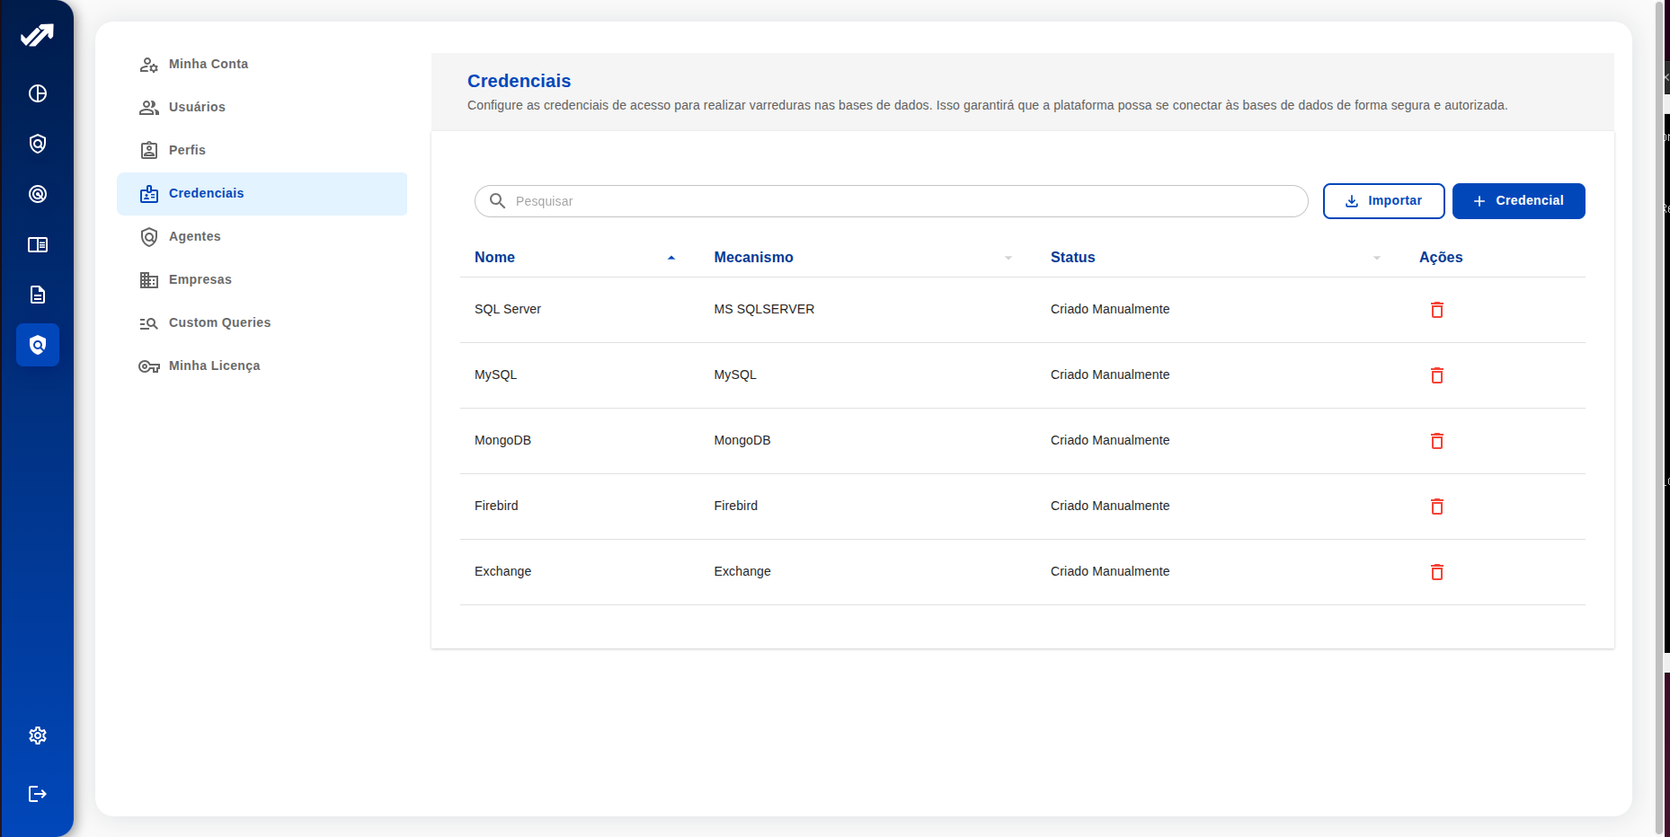Screen dimensions: 1670x837
Task: Add a new Credencial
Action: click(x=1518, y=201)
